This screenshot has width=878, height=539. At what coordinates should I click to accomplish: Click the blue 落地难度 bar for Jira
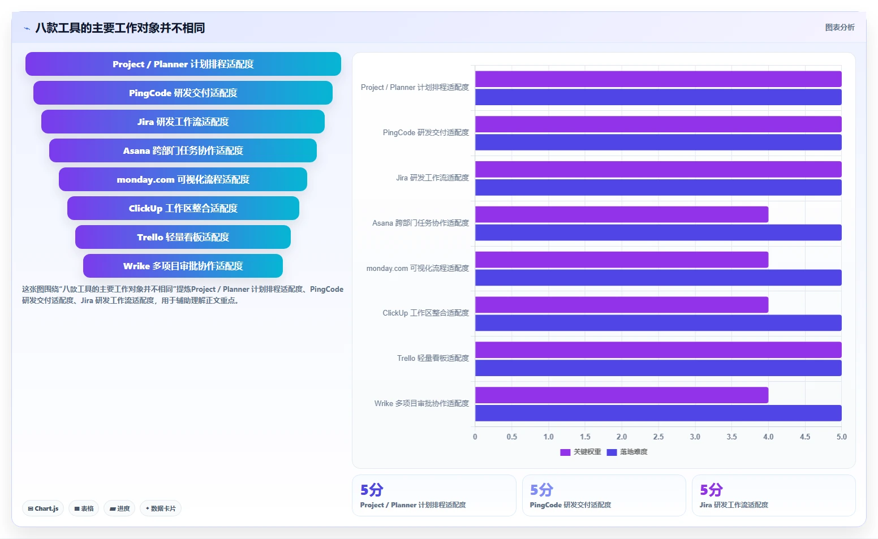point(658,188)
